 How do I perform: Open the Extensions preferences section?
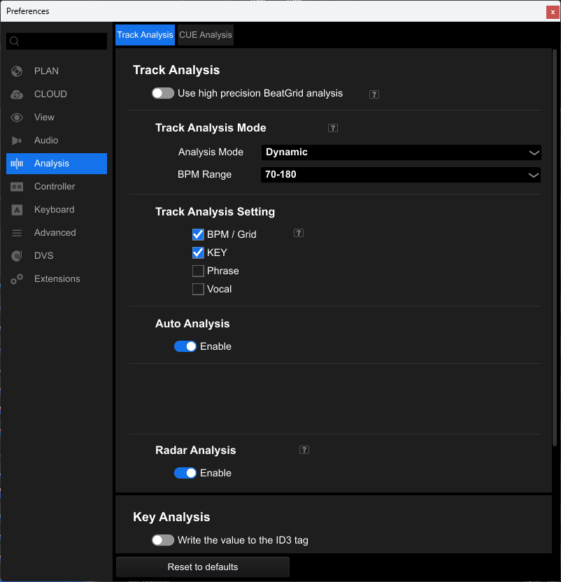click(57, 278)
